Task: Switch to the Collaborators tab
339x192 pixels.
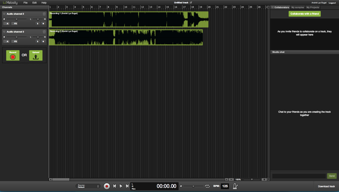Action: coord(280,7)
